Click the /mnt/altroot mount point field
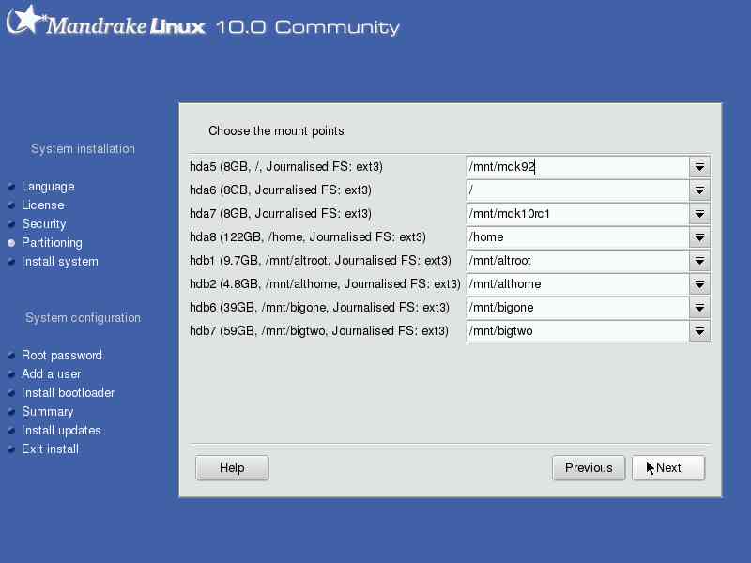This screenshot has height=563, width=751. pos(577,261)
